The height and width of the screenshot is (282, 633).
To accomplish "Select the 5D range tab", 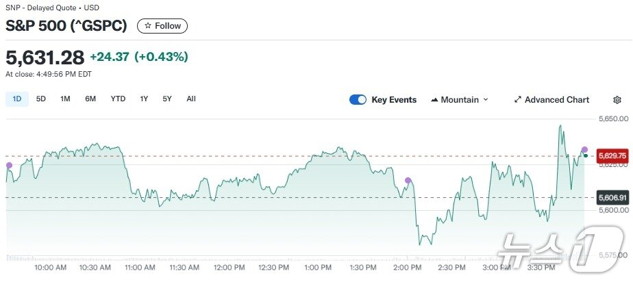I will point(41,99).
